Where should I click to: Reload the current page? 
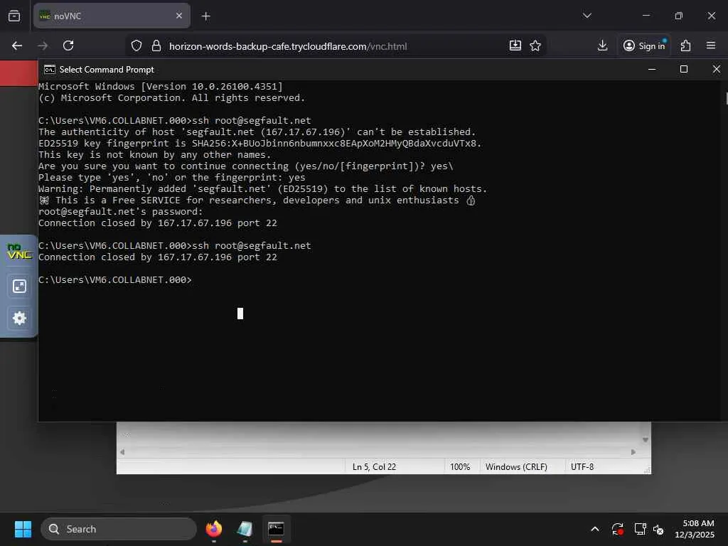coord(68,45)
